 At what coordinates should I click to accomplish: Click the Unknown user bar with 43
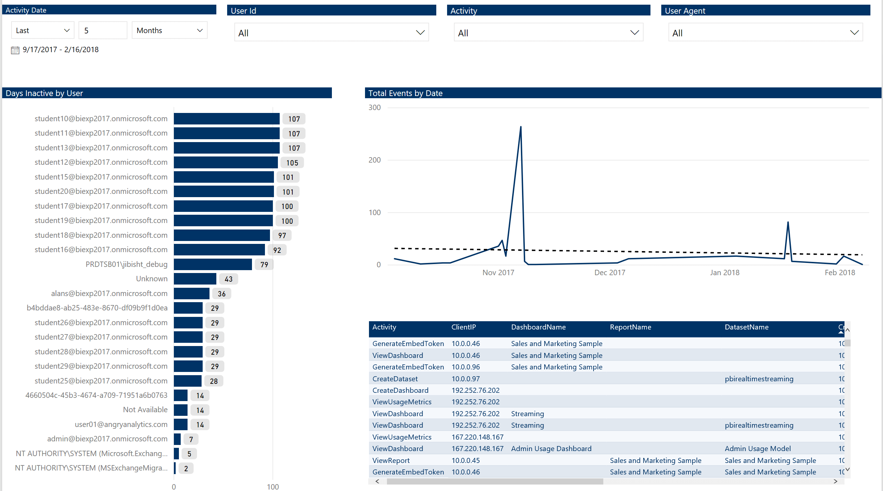195,279
